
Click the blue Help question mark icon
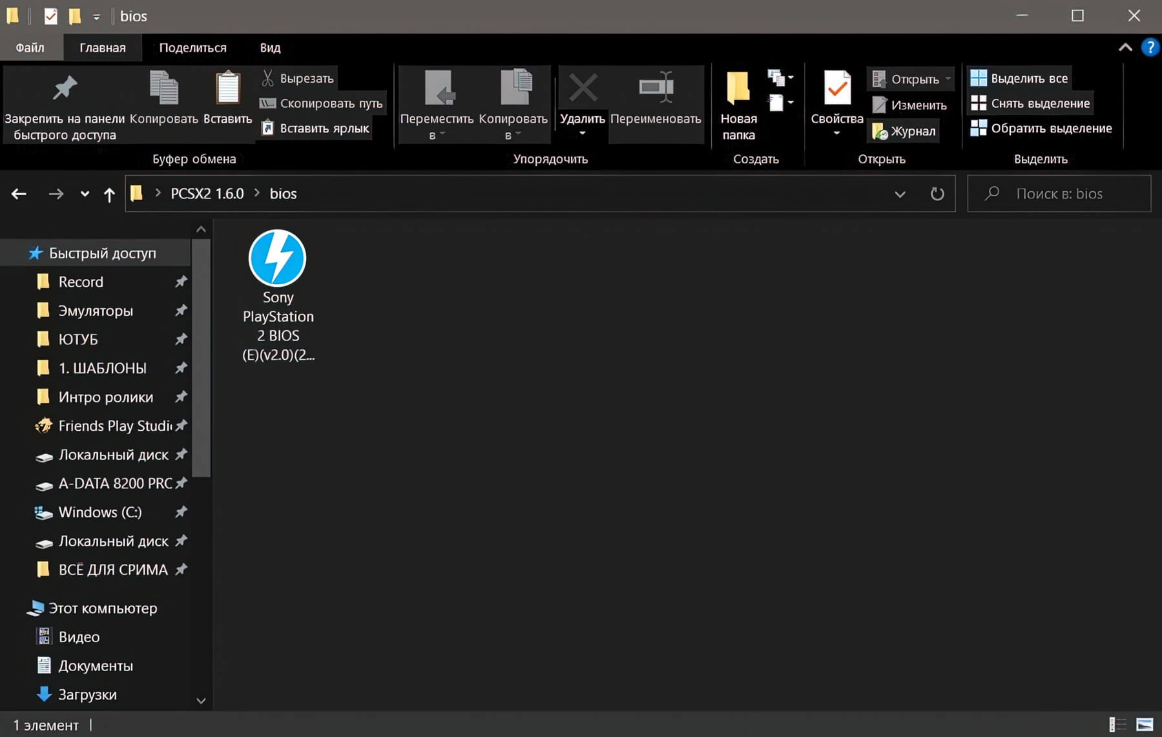pyautogui.click(x=1150, y=48)
